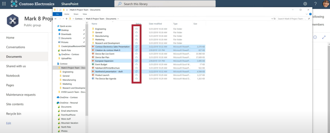Expand the Explorer ribbon chevron
The height and width of the screenshot is (133, 330).
coord(307,14)
